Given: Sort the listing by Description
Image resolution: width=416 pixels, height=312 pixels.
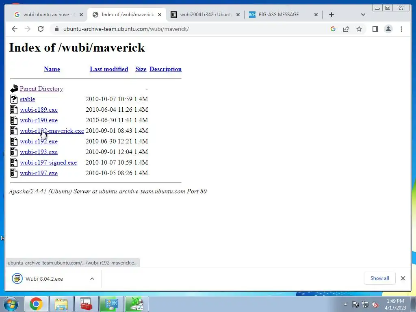Looking at the screenshot, I should 166,69.
